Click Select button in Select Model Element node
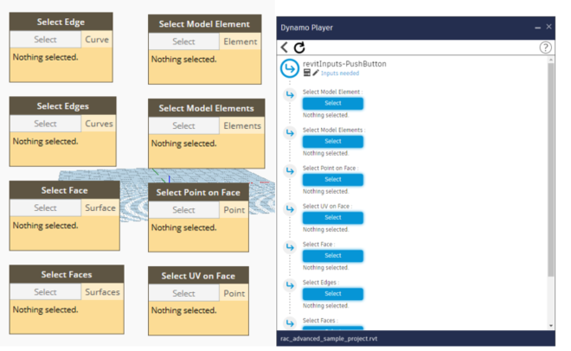Viewport: 571px width, 351px height. [x=183, y=41]
